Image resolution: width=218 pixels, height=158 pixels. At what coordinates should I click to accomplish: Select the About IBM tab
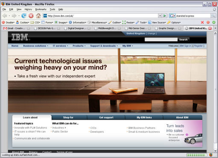(x=182, y=117)
